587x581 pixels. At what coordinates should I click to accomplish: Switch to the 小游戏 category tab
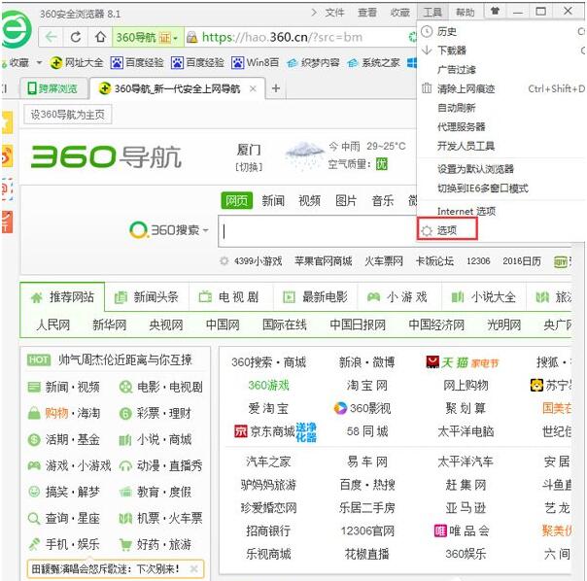pyautogui.click(x=399, y=297)
